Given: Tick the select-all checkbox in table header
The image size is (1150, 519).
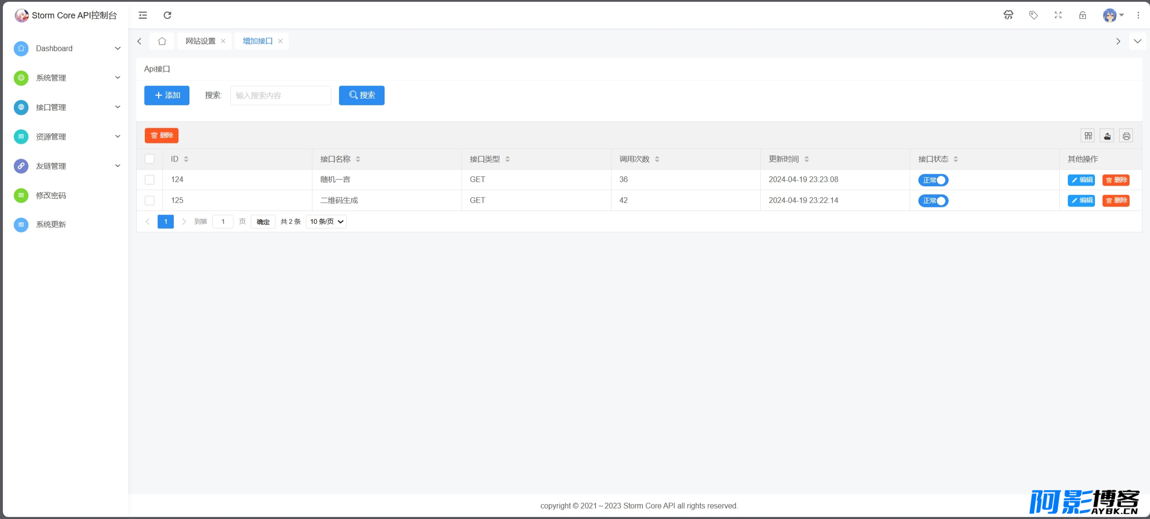Looking at the screenshot, I should (x=150, y=159).
